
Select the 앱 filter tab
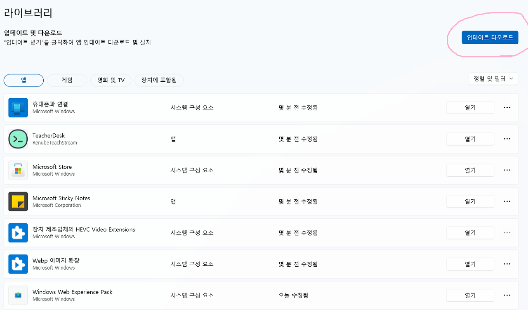pos(24,80)
